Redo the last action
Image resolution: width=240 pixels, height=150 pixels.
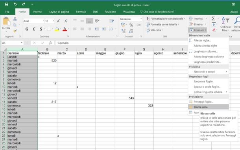point(24,4)
